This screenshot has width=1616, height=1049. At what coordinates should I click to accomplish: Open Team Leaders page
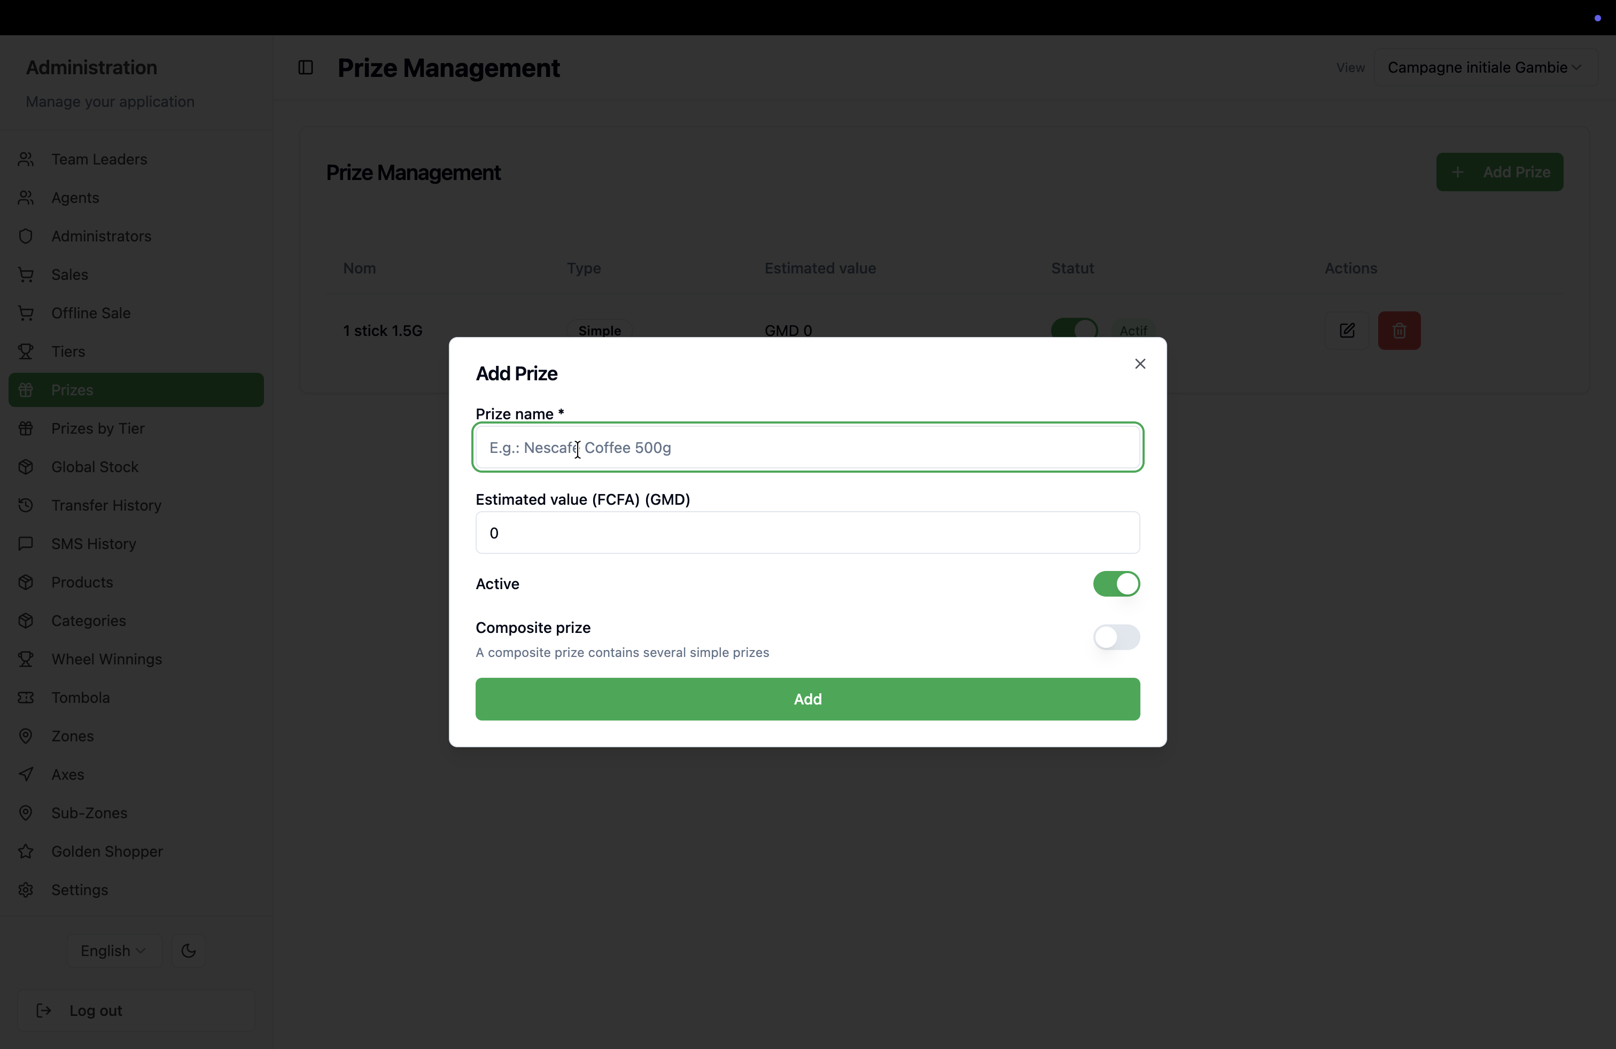(136, 160)
